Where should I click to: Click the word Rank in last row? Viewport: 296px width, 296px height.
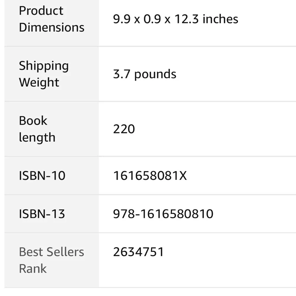tap(33, 268)
